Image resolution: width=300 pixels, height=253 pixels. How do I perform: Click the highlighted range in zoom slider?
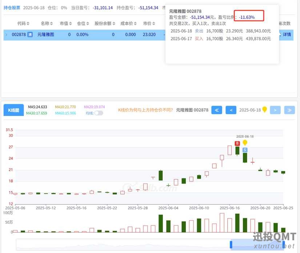257,245
